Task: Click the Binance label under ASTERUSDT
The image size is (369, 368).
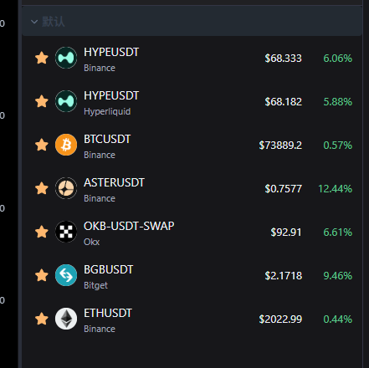Action: pyautogui.click(x=100, y=198)
